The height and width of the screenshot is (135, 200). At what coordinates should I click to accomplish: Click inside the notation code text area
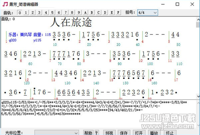coord(98,114)
